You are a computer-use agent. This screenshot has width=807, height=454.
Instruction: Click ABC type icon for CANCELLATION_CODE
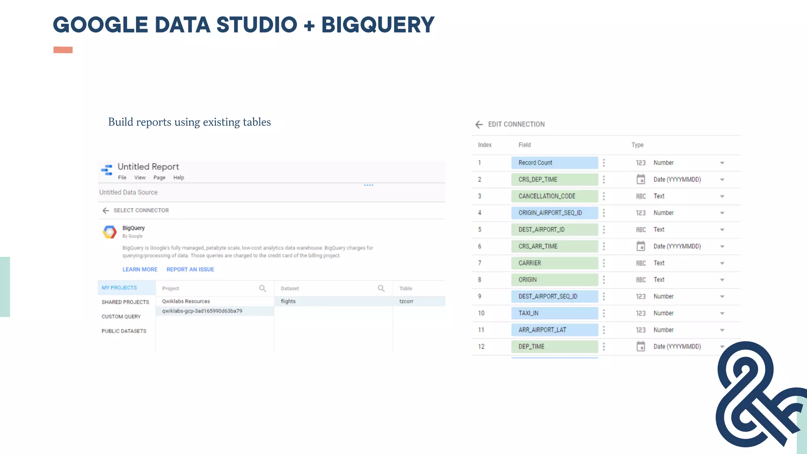point(641,196)
